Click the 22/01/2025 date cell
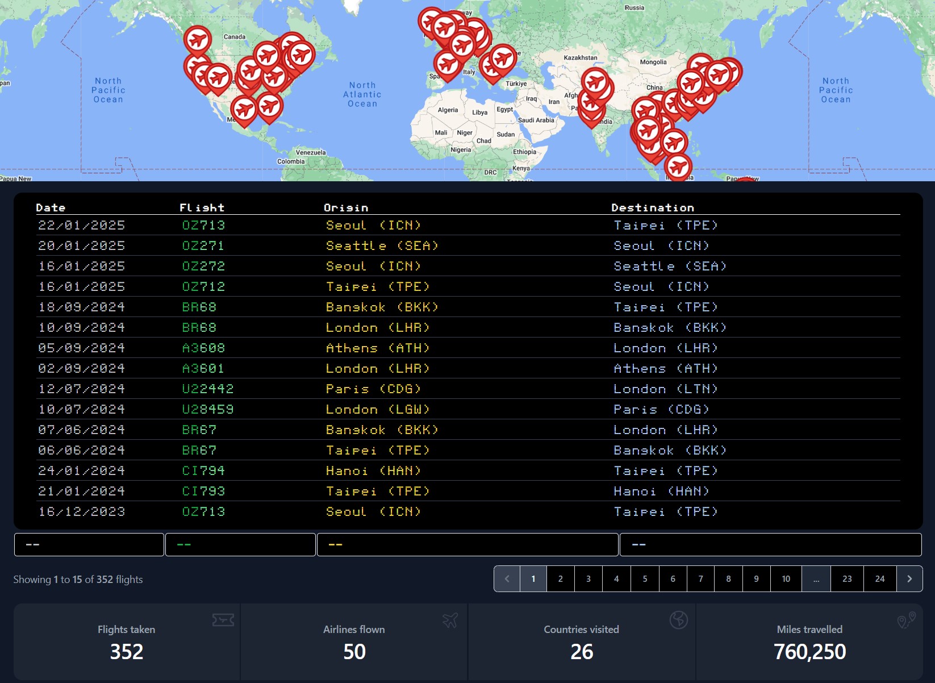This screenshot has width=935, height=683. [x=81, y=225]
